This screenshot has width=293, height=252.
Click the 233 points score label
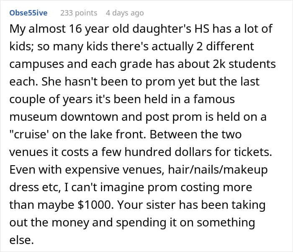tap(79, 13)
